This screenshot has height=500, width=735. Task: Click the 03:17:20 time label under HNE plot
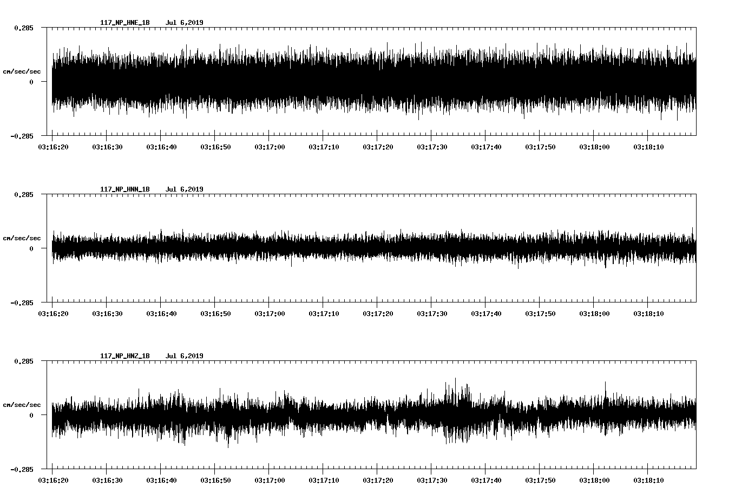(x=378, y=147)
